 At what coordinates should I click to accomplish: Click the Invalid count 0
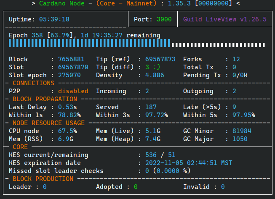(x=223, y=187)
